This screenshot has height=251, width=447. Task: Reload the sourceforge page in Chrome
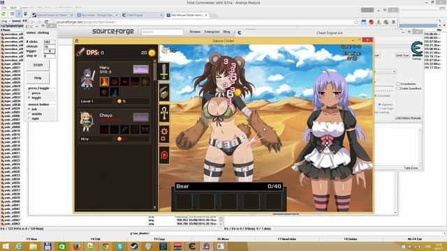coord(46,22)
